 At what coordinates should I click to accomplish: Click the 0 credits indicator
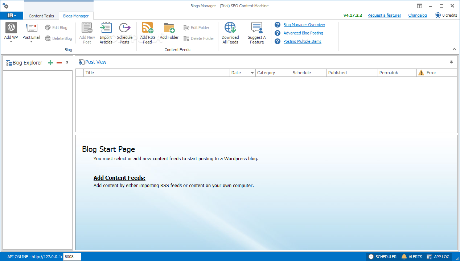click(446, 15)
